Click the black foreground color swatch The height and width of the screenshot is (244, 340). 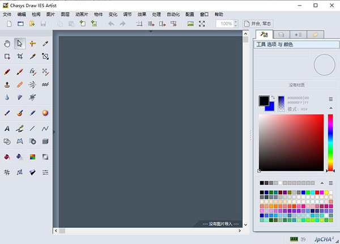[264, 101]
